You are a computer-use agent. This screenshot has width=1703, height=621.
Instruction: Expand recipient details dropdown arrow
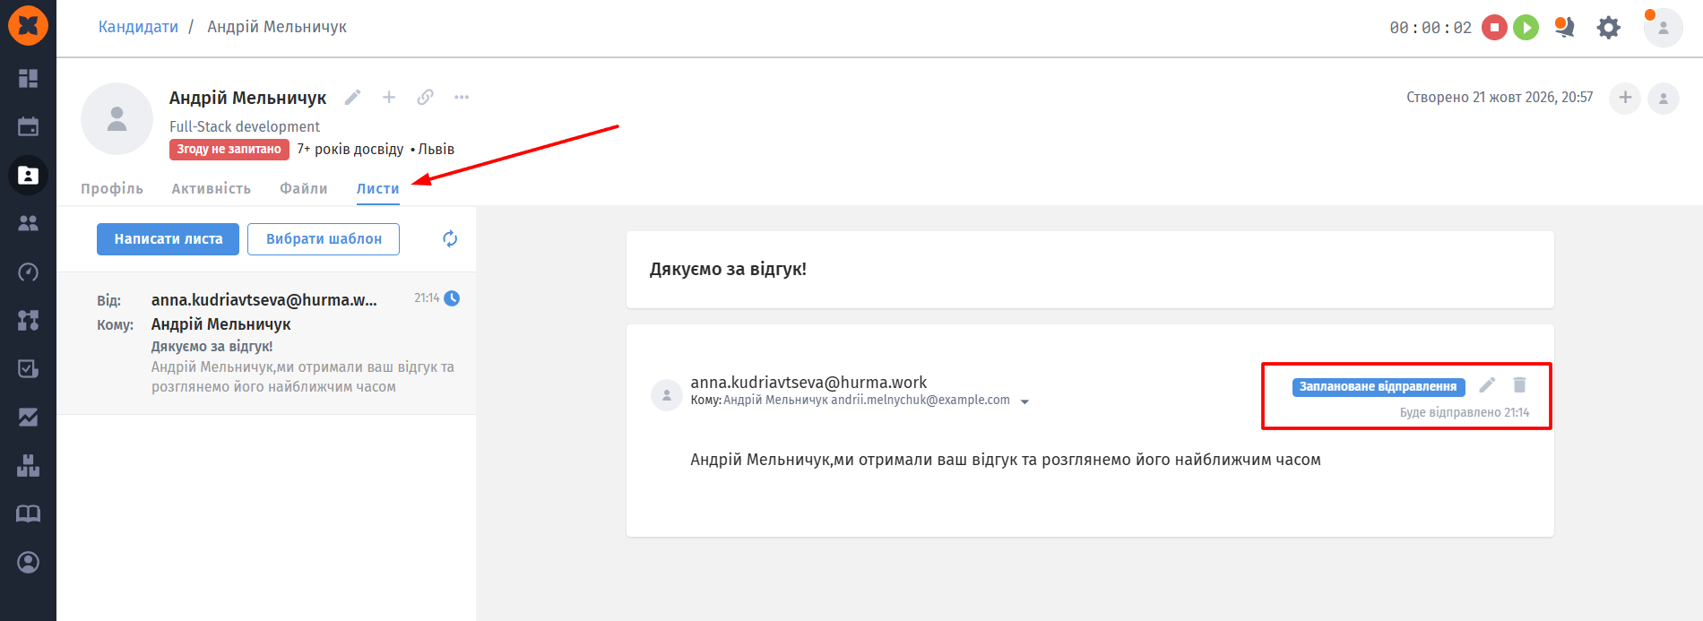pyautogui.click(x=1024, y=401)
